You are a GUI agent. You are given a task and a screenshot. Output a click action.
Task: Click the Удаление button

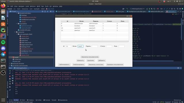(x=91, y=60)
